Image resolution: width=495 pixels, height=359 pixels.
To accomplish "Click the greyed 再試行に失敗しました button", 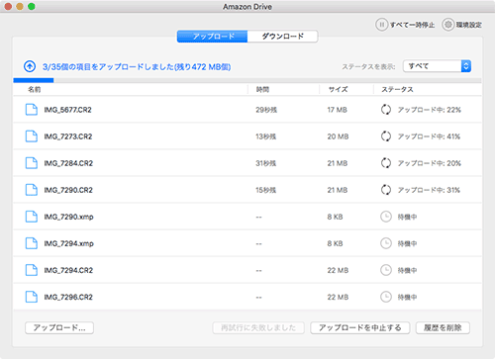I will 258,327.
